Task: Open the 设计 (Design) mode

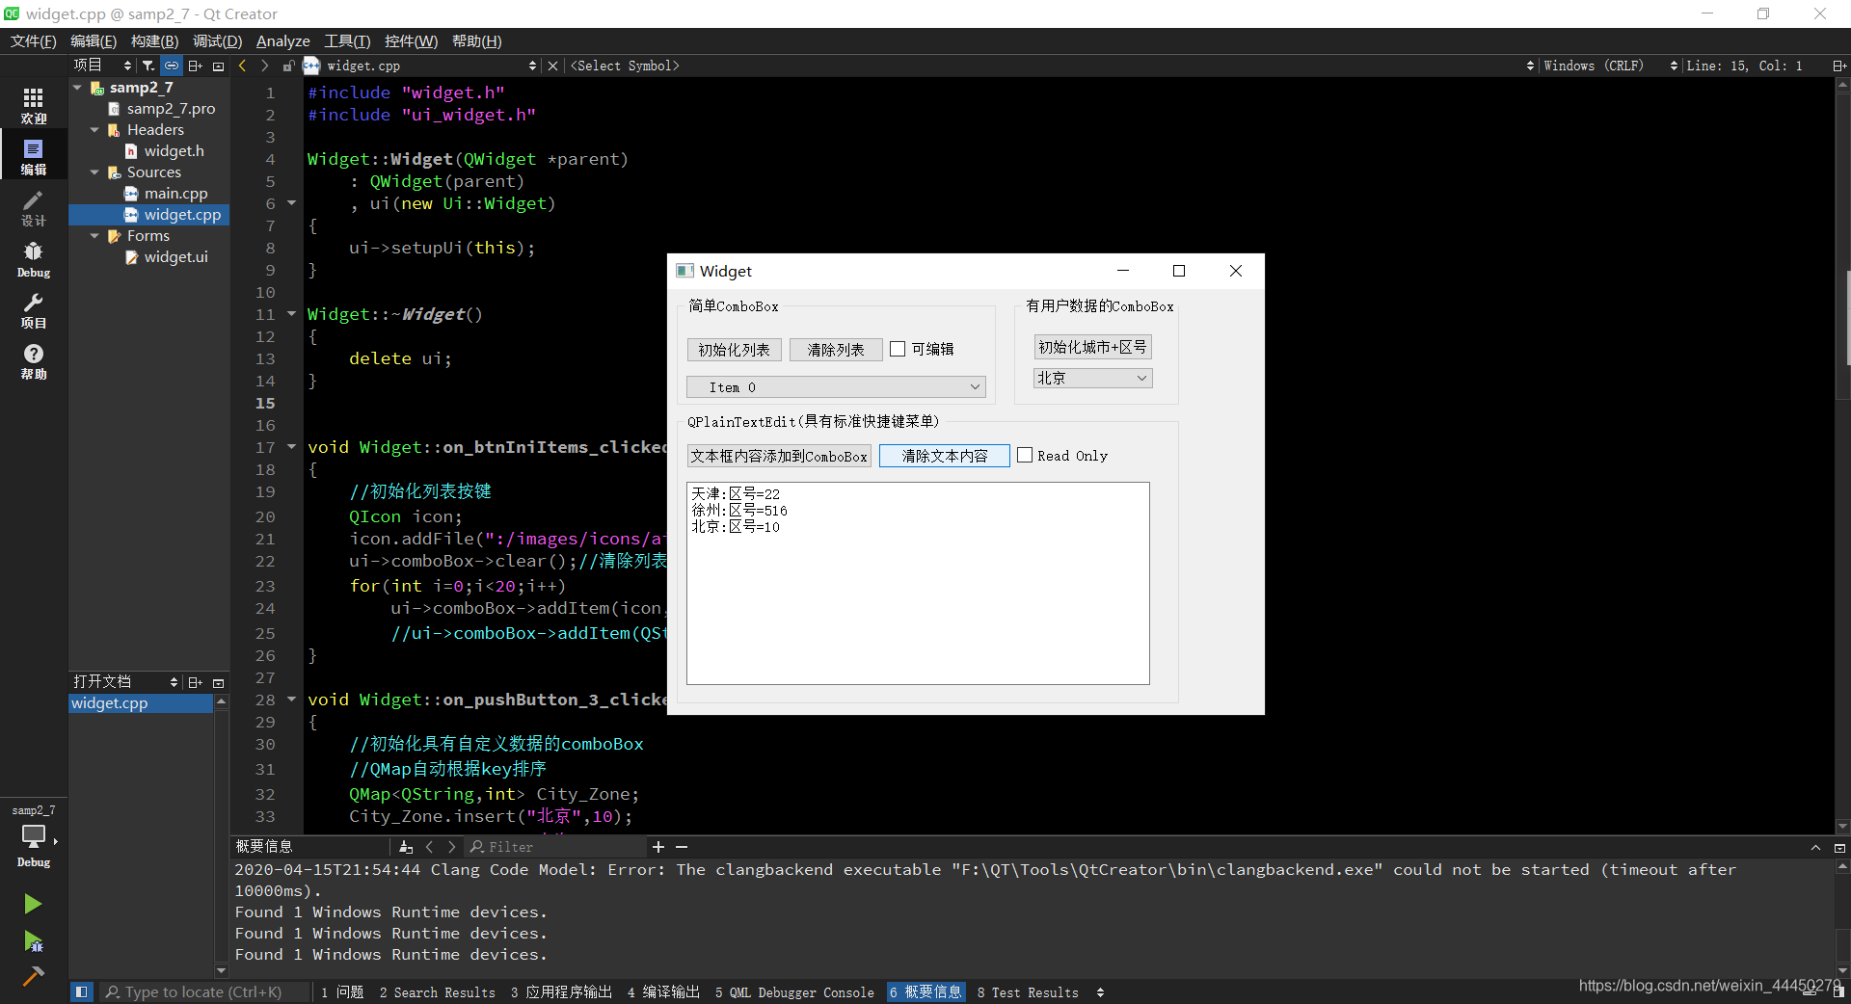Action: coord(34,207)
